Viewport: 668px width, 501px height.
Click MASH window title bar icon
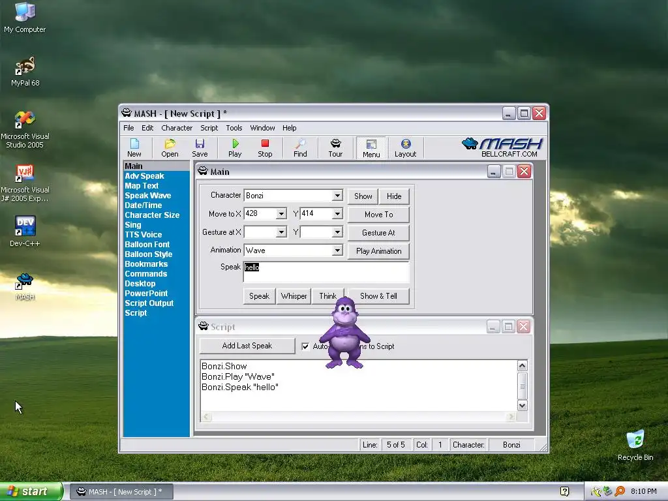coord(127,113)
